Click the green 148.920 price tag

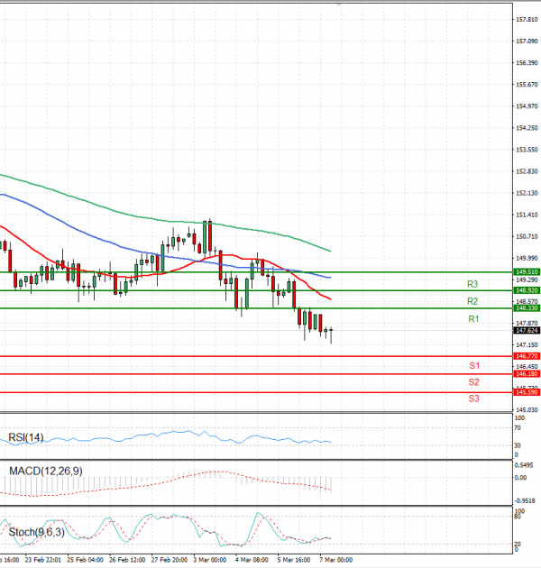coord(526,290)
